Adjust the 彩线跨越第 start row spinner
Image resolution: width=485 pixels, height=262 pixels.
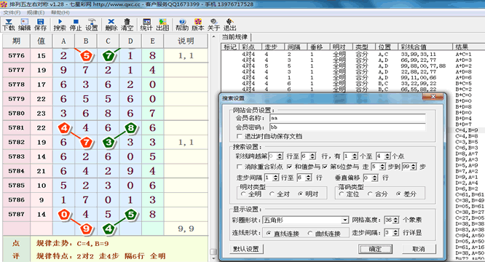point(280,156)
